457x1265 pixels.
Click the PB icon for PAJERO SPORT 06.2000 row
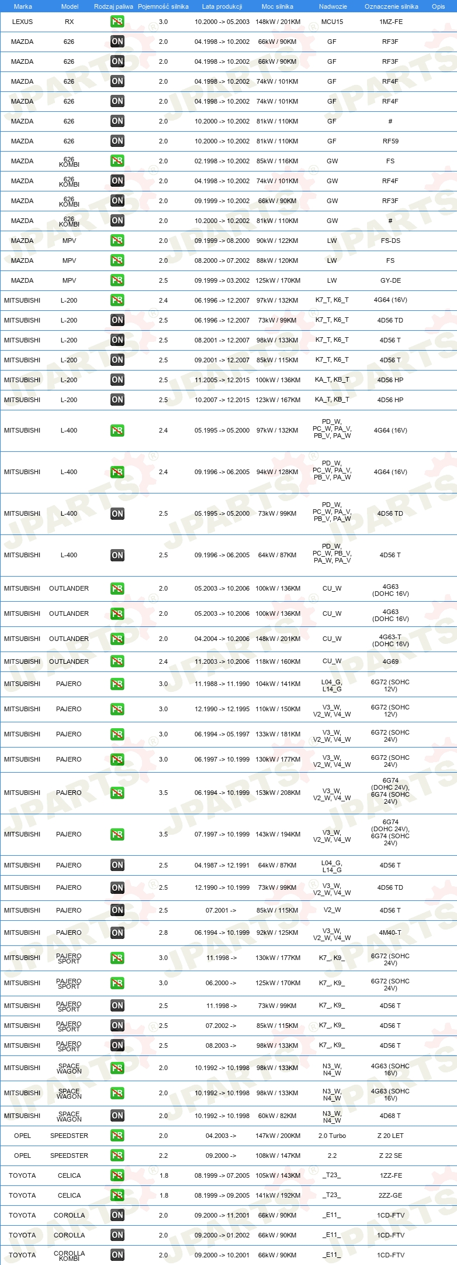(x=117, y=983)
